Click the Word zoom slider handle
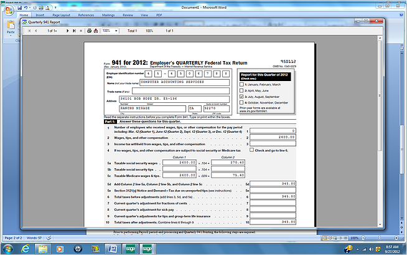 click(x=380, y=238)
